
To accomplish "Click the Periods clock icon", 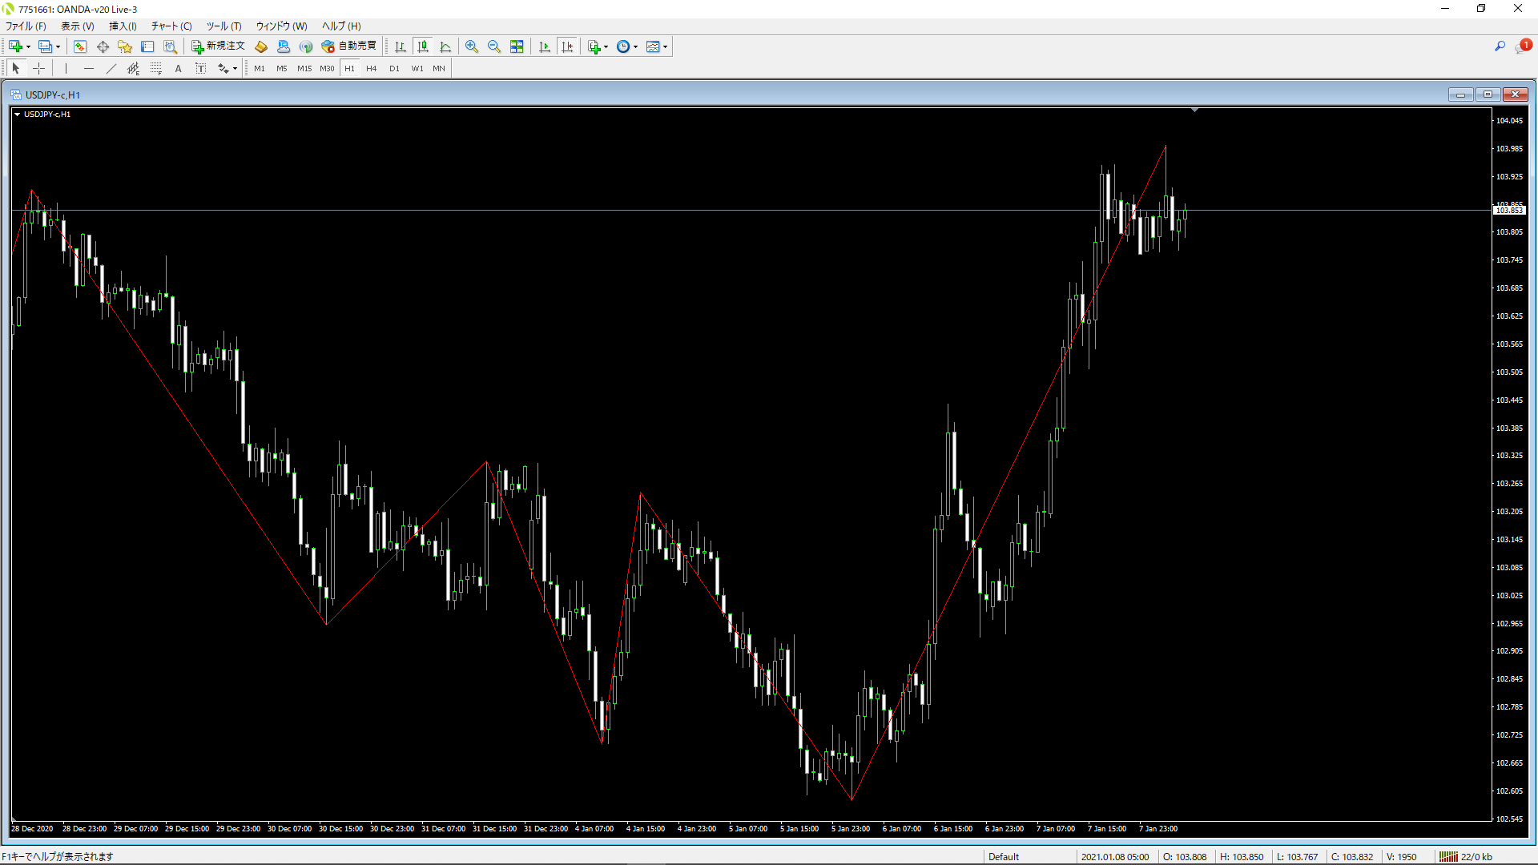I will click(623, 46).
